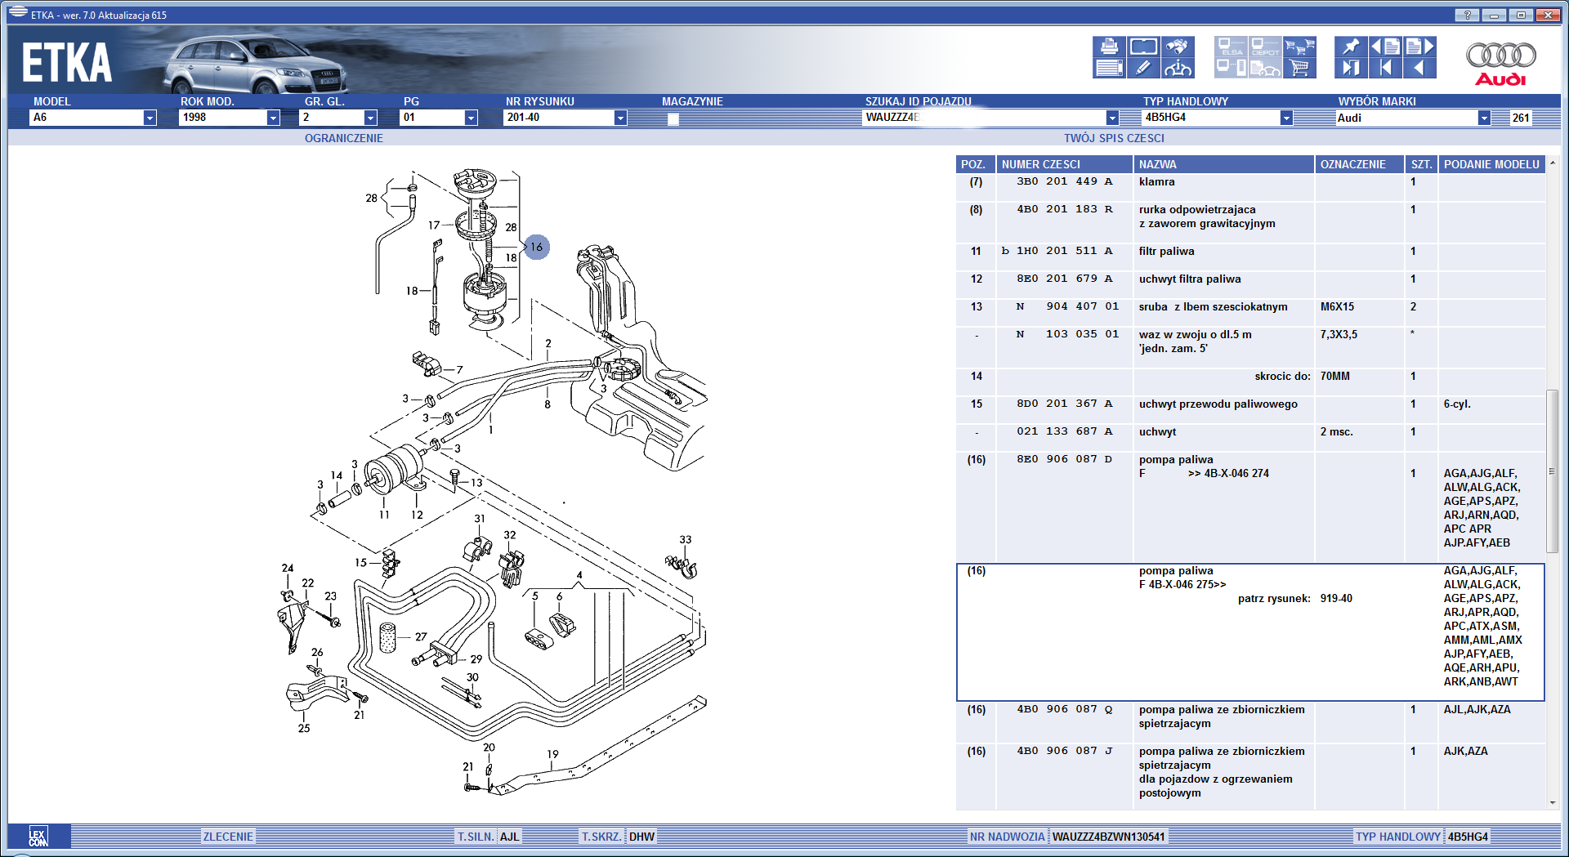Jump to first item icon

click(x=1385, y=68)
